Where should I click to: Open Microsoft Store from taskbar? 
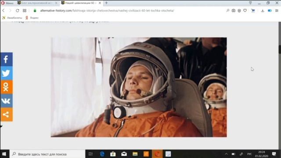(x=113, y=154)
